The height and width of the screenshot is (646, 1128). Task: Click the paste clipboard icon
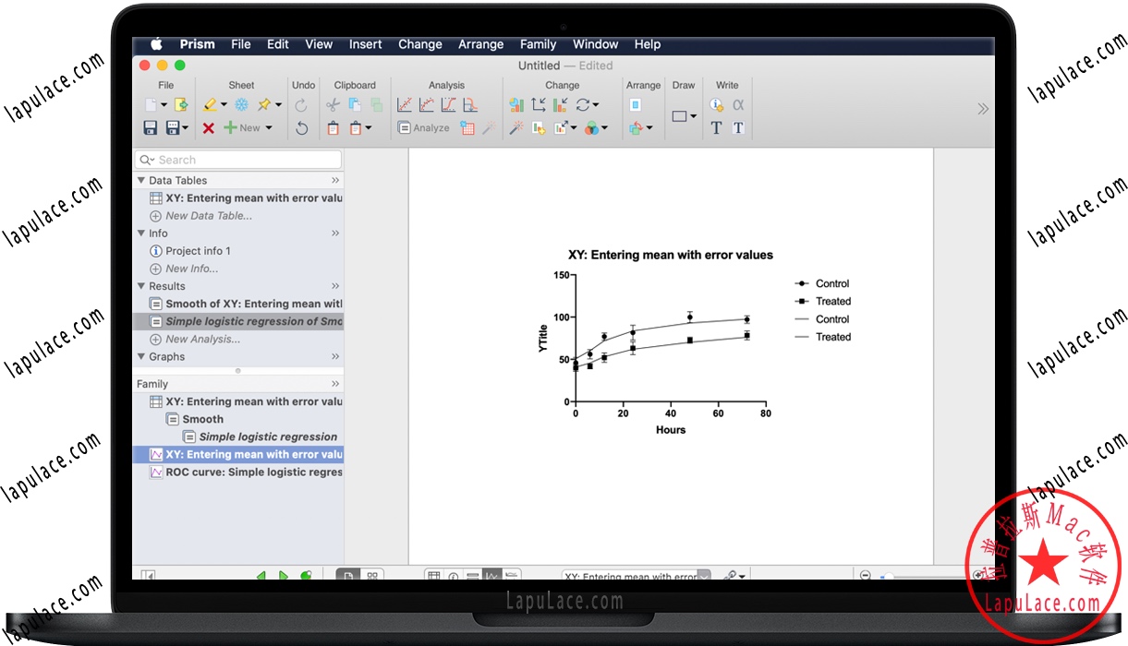coord(334,128)
